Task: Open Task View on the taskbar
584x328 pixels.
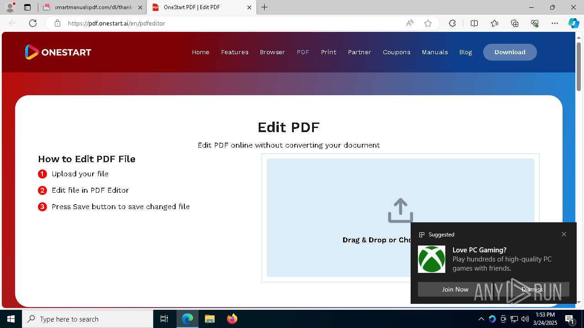Action: pyautogui.click(x=164, y=319)
